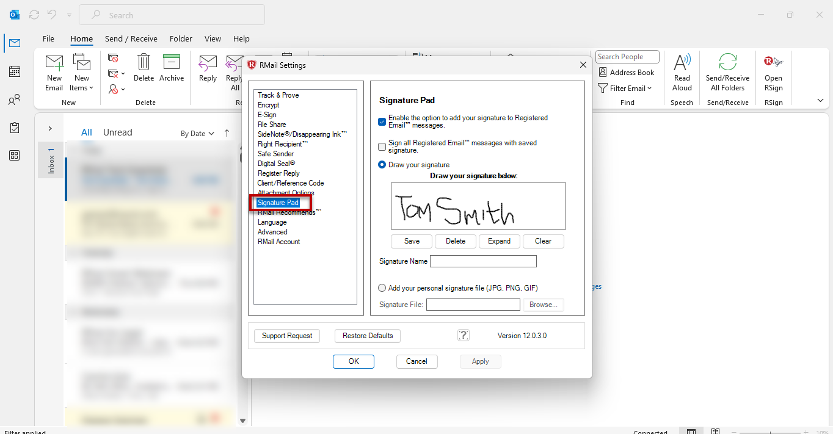
Task: Reverse the sort order arrow in message list
Action: tap(227, 133)
